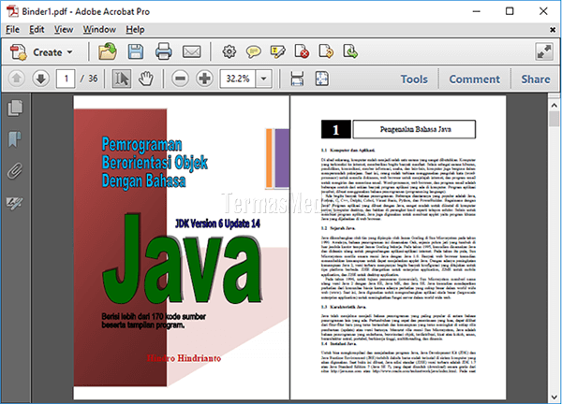The height and width of the screenshot is (404, 562).
Task: Click the 'JDK Version 6 Update 14' text
Action: (x=217, y=224)
